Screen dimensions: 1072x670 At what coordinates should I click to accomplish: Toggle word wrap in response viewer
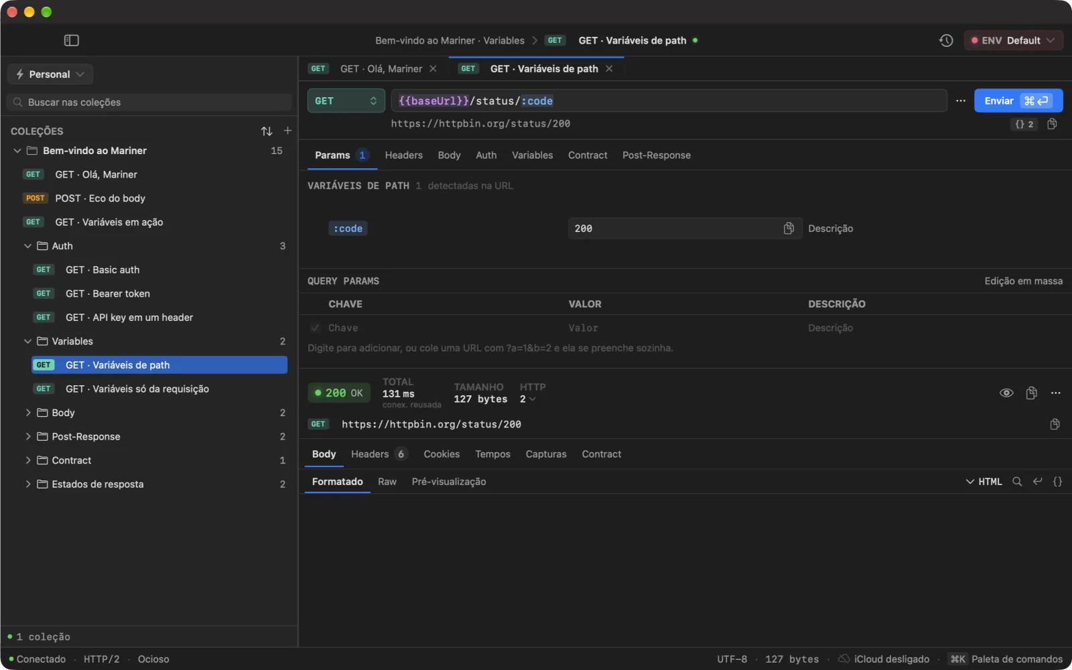[1037, 482]
